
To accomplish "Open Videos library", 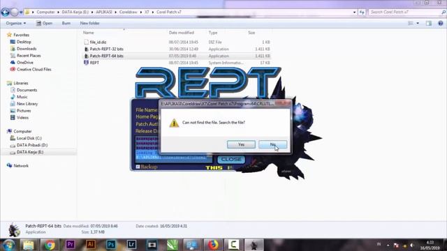I will pos(22,117).
